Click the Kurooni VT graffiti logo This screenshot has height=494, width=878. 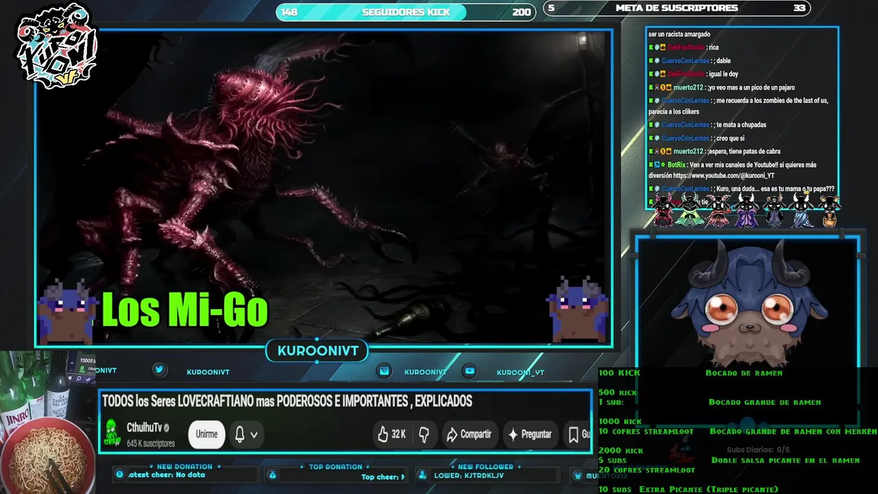click(x=57, y=46)
